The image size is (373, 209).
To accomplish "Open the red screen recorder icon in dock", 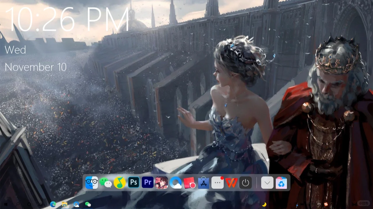I will click(189, 183).
